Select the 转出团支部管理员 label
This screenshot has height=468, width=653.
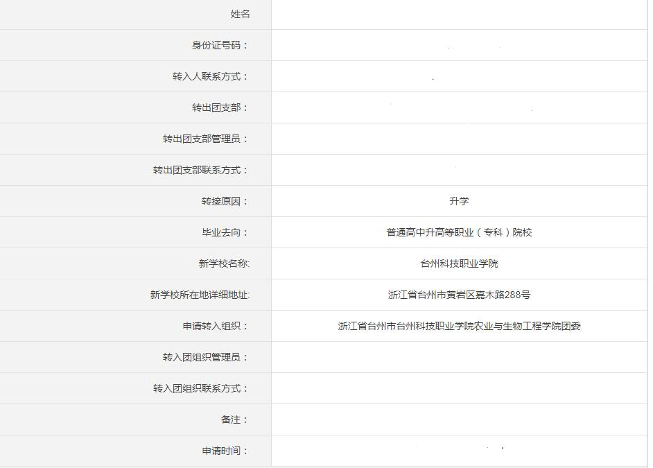tap(205, 139)
